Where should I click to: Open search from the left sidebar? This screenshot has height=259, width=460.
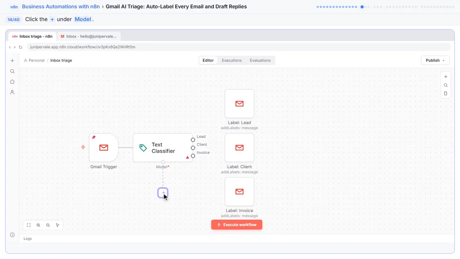point(12,71)
